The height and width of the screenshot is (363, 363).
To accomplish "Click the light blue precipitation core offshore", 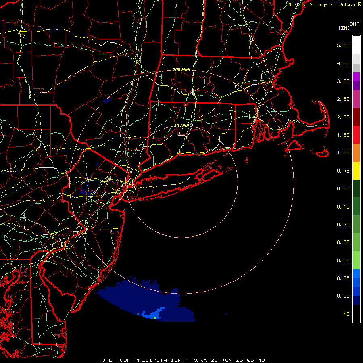I will click(153, 314).
